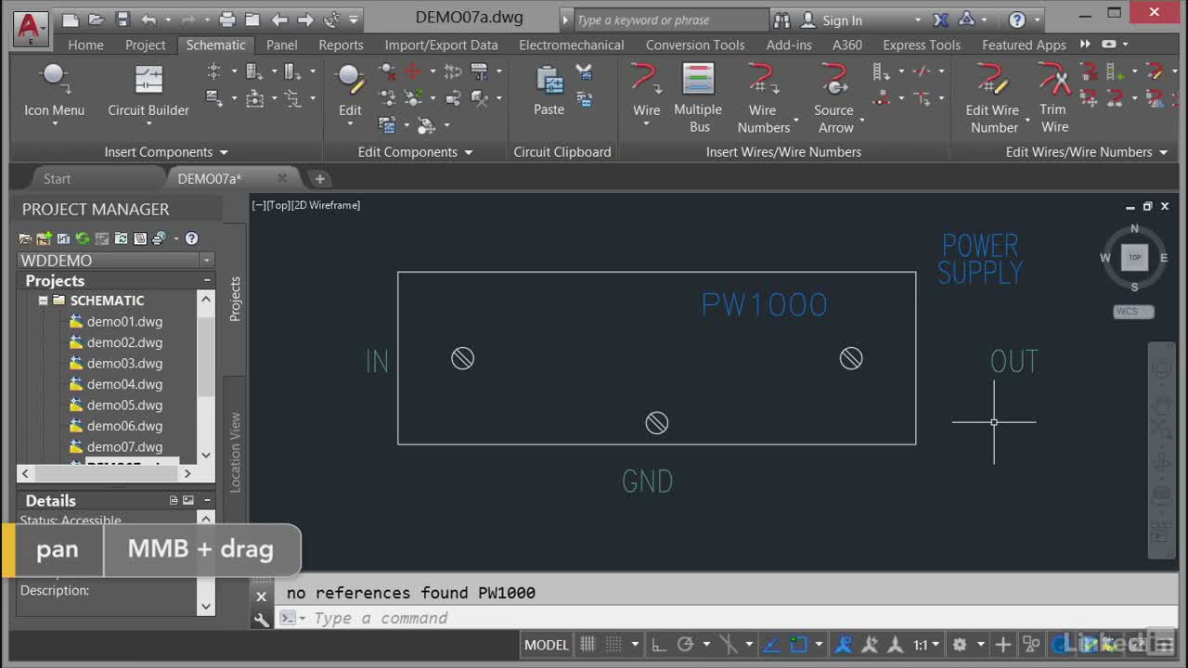This screenshot has width=1188, height=668.
Task: Open the Home ribbon tab
Action: [85, 45]
